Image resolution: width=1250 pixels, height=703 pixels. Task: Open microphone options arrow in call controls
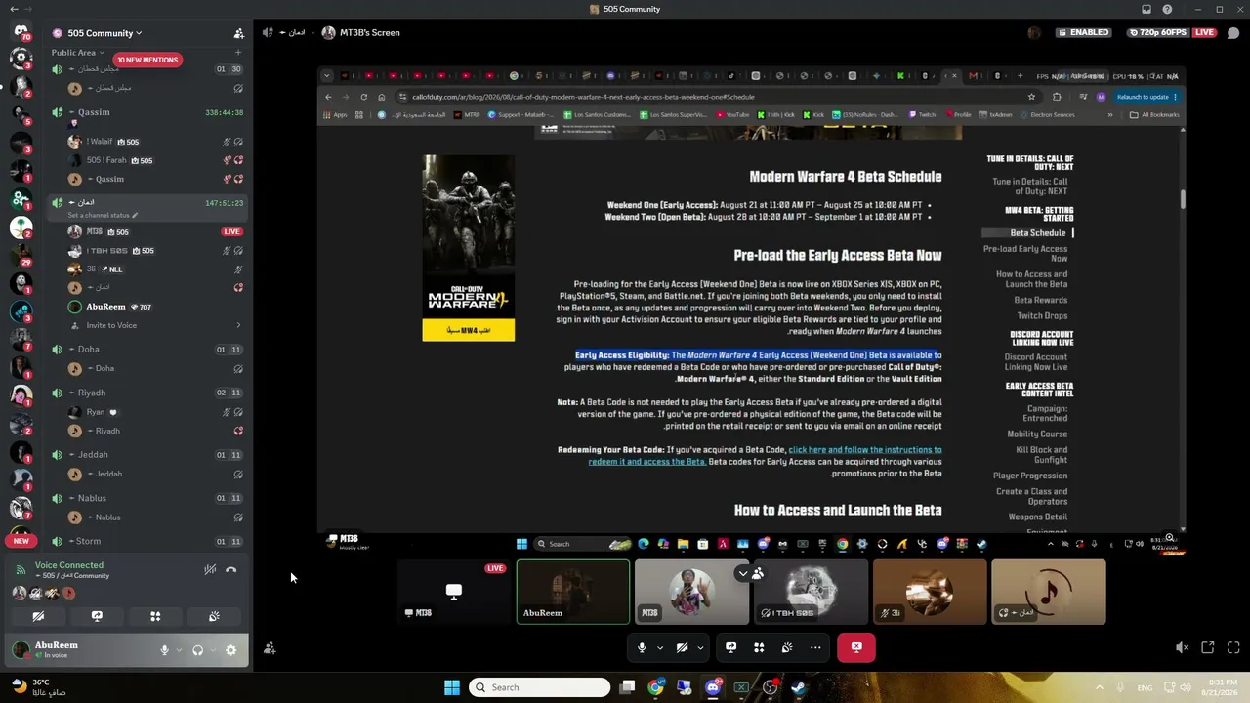click(660, 647)
